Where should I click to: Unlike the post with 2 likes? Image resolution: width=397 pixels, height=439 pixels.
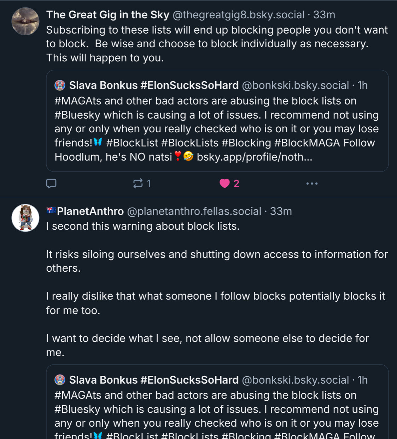(x=225, y=184)
